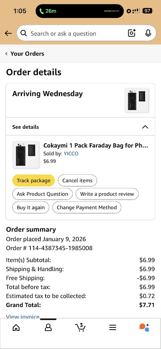Collapse the See details section
Screen dimensions: 161x349
click(145, 127)
